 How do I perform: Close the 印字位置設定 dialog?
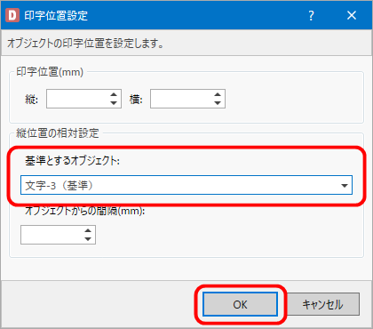(x=352, y=15)
